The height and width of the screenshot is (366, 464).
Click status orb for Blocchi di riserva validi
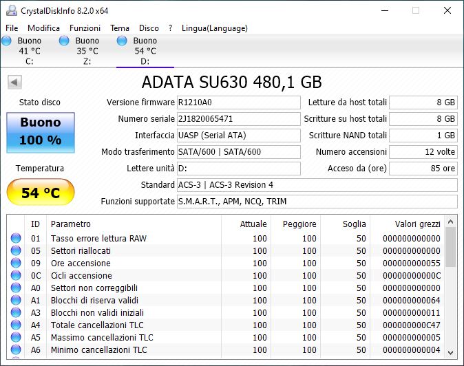(16, 300)
